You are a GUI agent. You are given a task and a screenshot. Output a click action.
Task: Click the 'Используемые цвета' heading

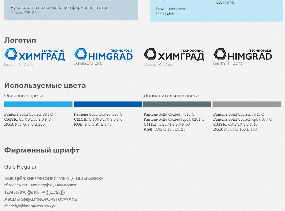[x=45, y=85]
